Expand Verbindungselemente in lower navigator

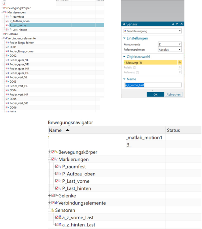pyautogui.click(x=49, y=203)
